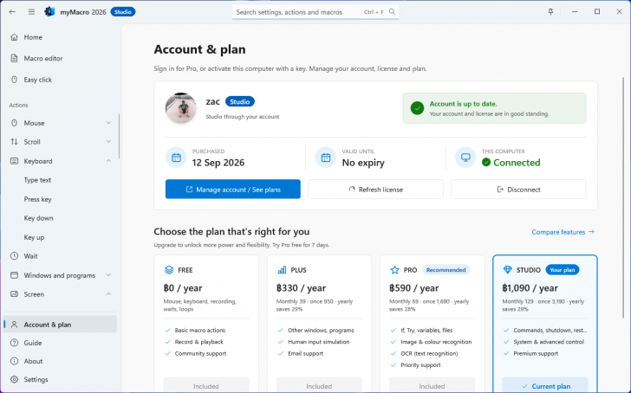The width and height of the screenshot is (631, 393).
Task: Click the back arrow in title bar
Action: pos(12,11)
